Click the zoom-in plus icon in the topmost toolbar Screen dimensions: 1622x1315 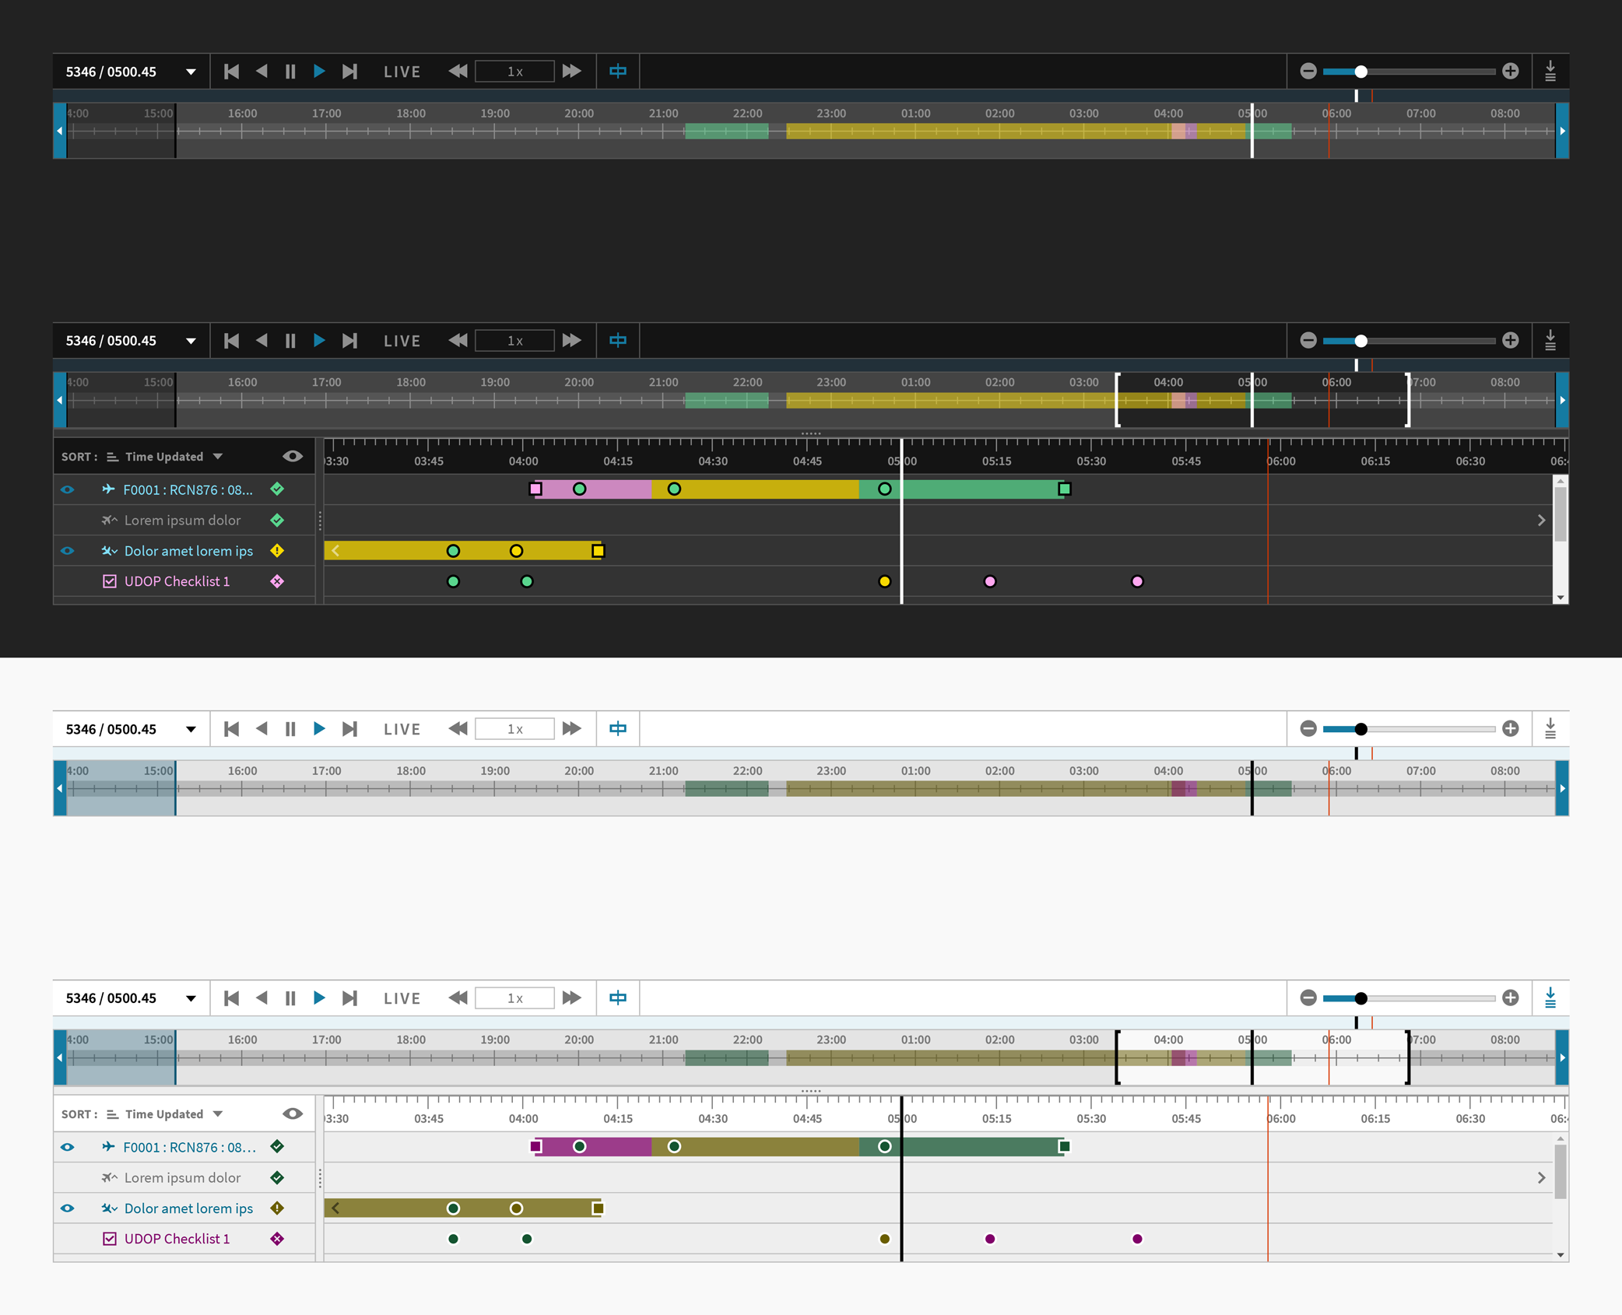pos(1510,72)
